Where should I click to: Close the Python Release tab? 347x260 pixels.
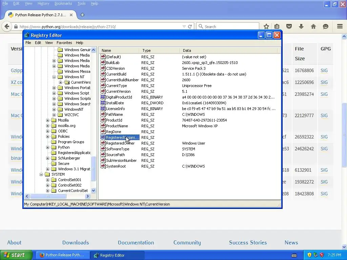[x=71, y=15]
